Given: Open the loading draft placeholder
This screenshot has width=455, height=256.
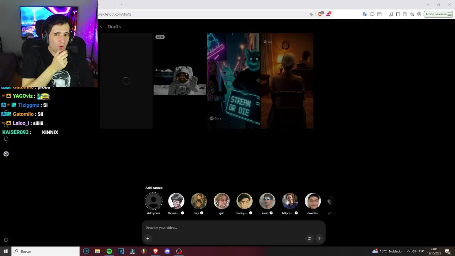Looking at the screenshot, I should pos(126,81).
